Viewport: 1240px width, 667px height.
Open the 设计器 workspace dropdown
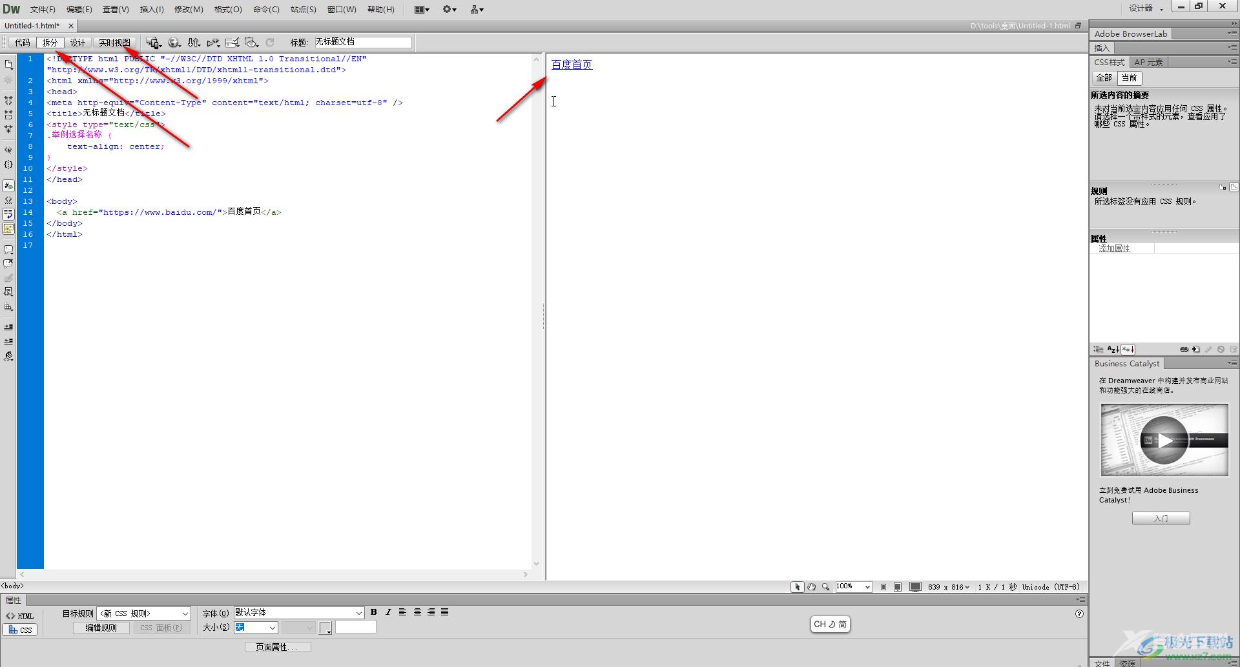tap(1146, 8)
